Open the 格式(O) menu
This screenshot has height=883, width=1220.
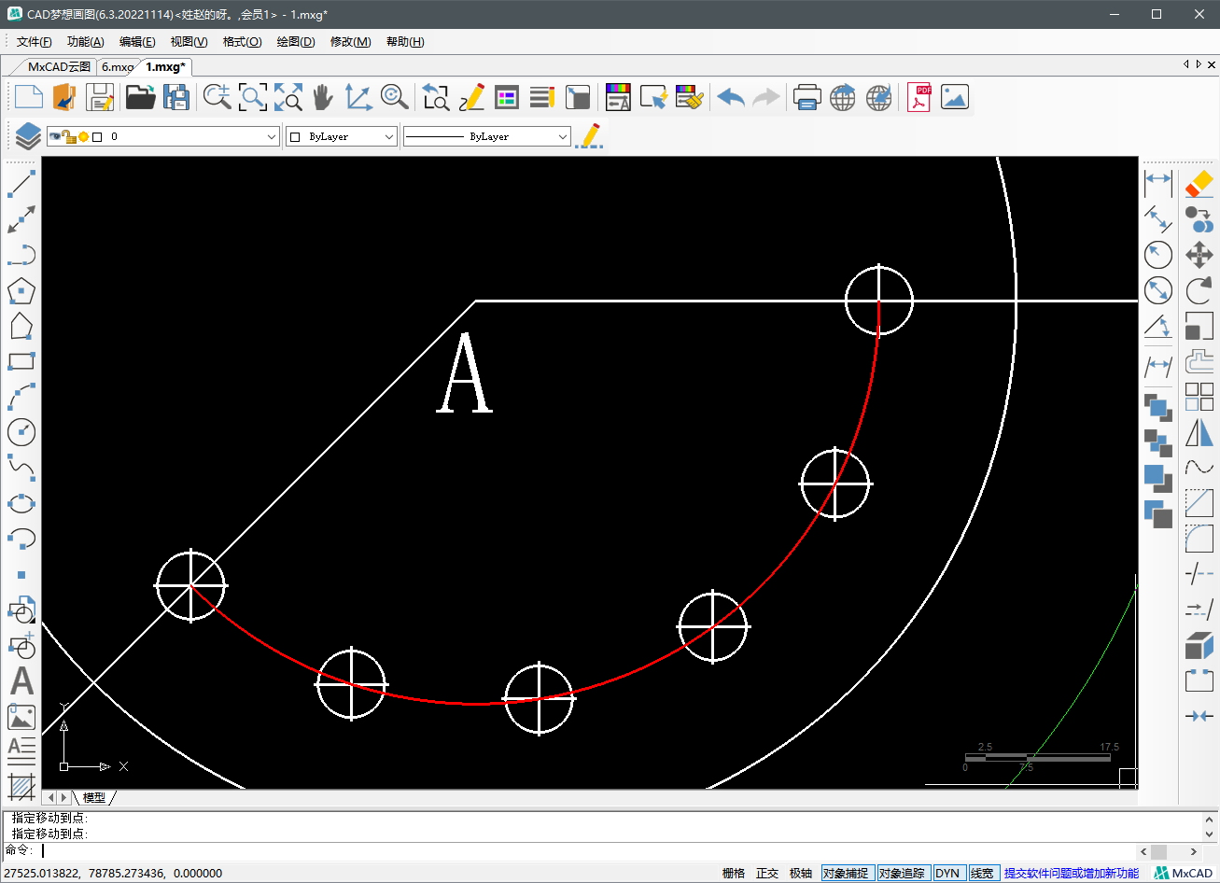242,42
